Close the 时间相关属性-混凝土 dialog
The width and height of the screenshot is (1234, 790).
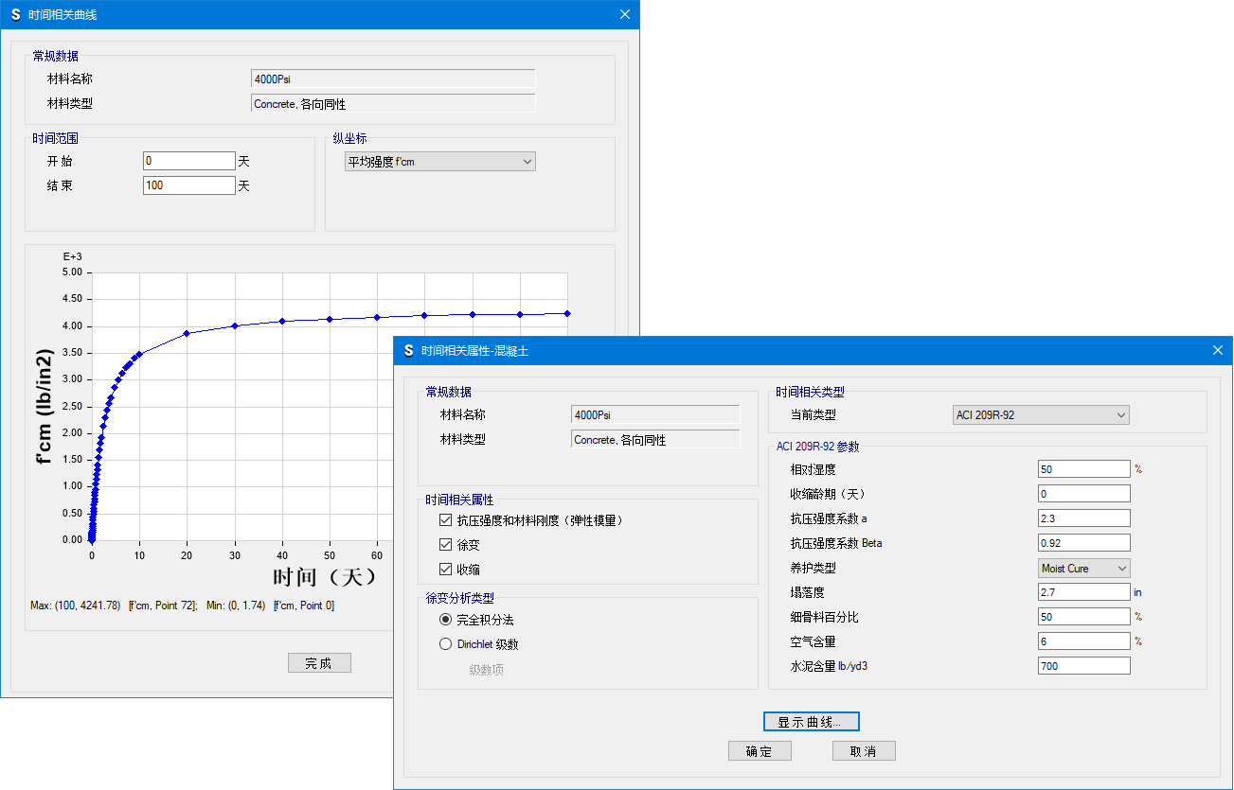pyautogui.click(x=1218, y=350)
